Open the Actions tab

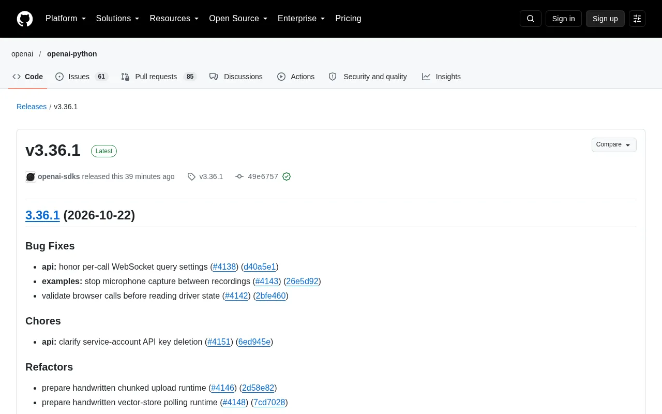coord(296,77)
